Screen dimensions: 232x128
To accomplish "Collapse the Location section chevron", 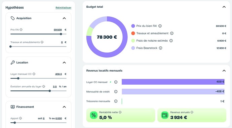I will click(64, 62).
